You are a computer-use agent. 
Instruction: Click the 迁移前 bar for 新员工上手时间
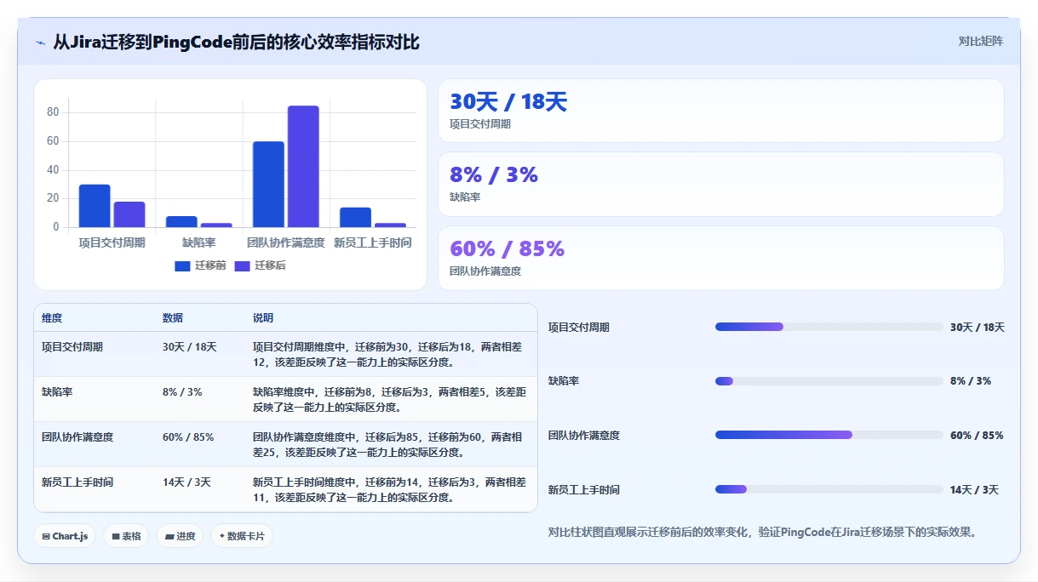click(x=355, y=217)
